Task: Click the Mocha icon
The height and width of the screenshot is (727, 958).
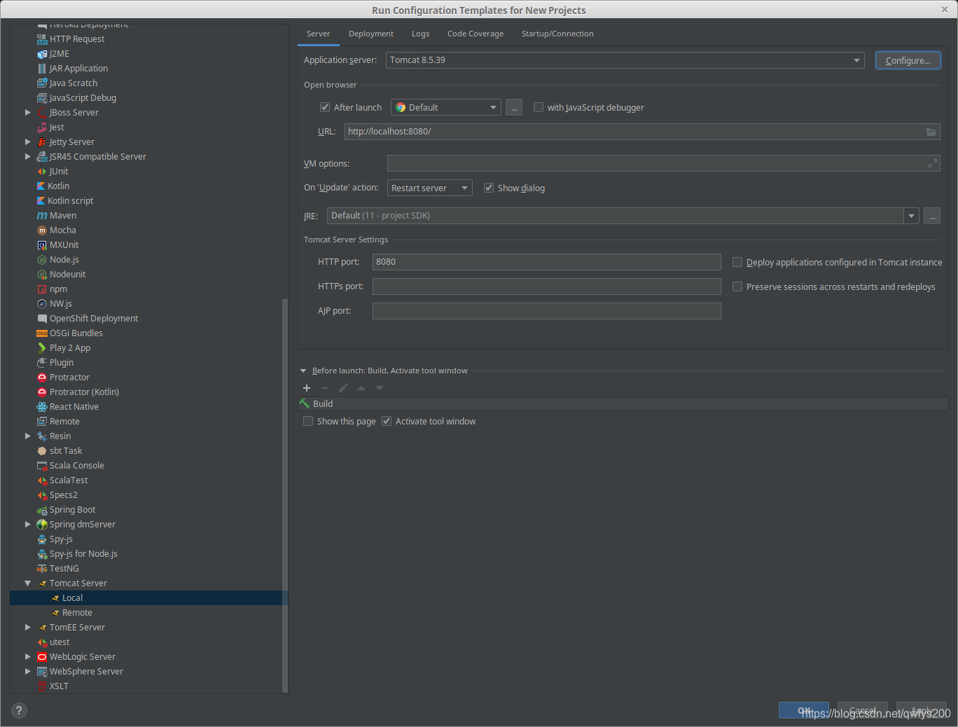Action: pos(42,230)
